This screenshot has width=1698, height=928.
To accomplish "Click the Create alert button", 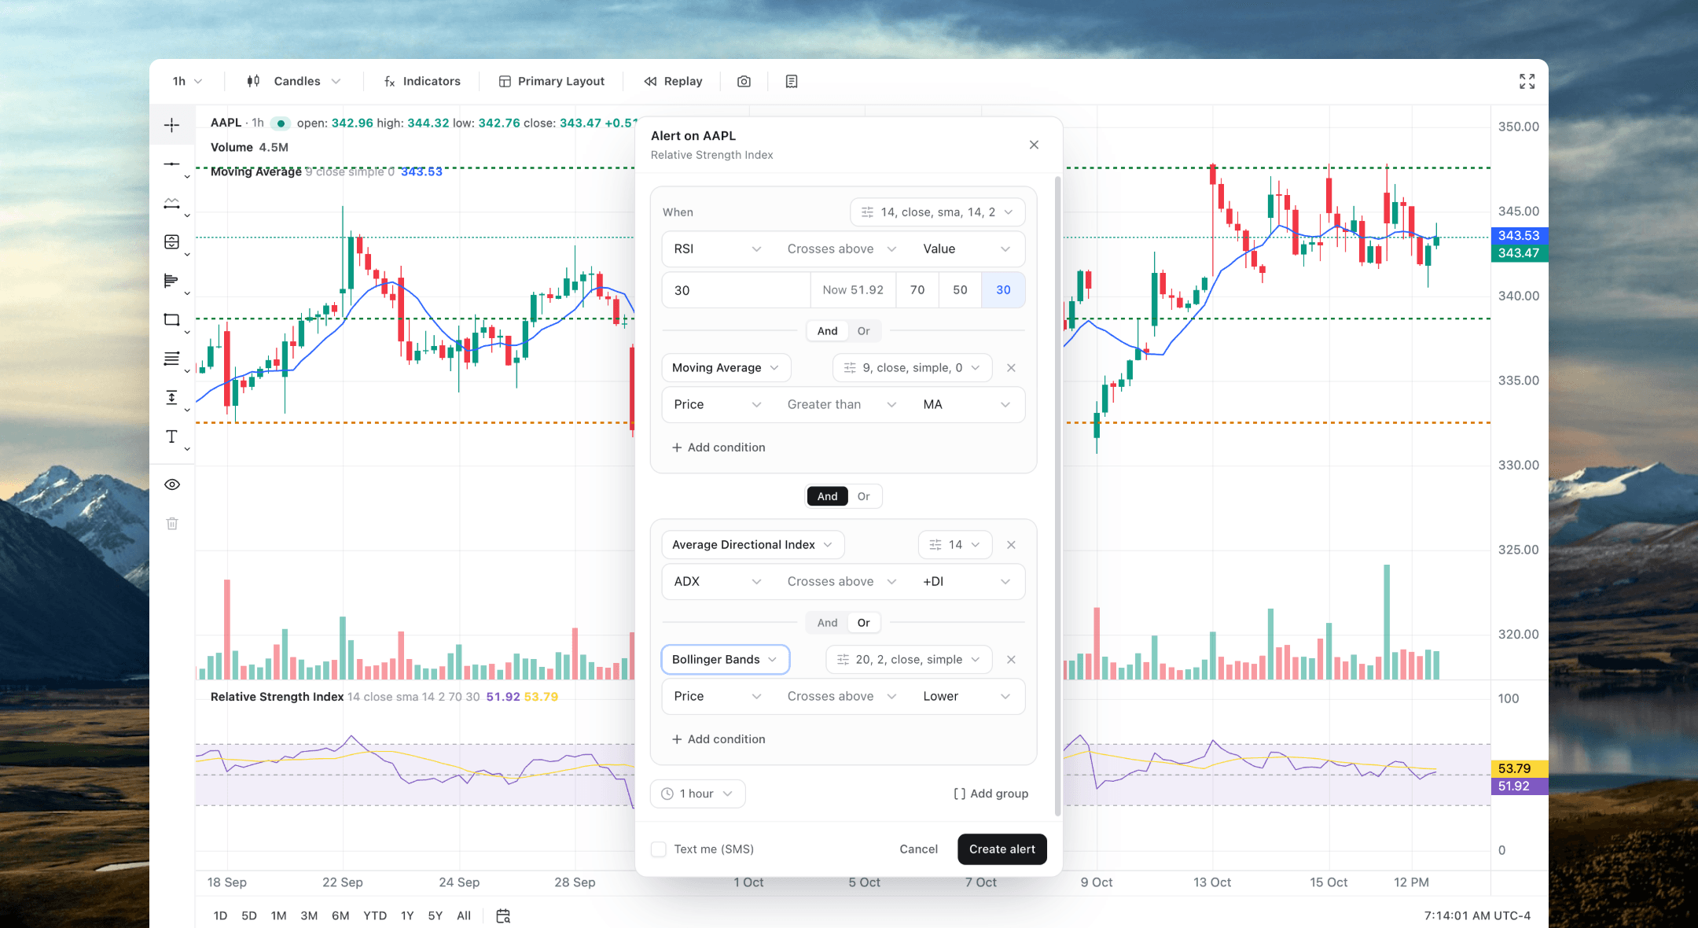I will point(1002,849).
